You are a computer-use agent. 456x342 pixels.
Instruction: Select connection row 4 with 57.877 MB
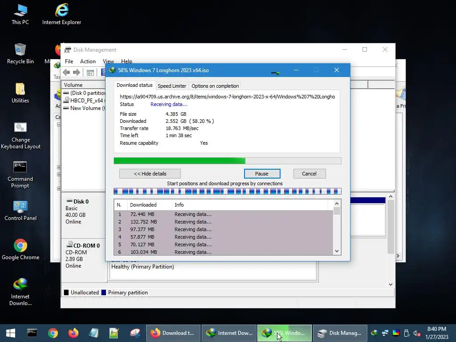pyautogui.click(x=224, y=237)
